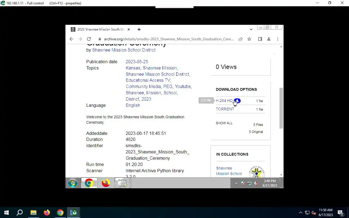This screenshot has width=349, height=218.
Task: Open Shawnee Mission School District author link
Action: click(124, 50)
